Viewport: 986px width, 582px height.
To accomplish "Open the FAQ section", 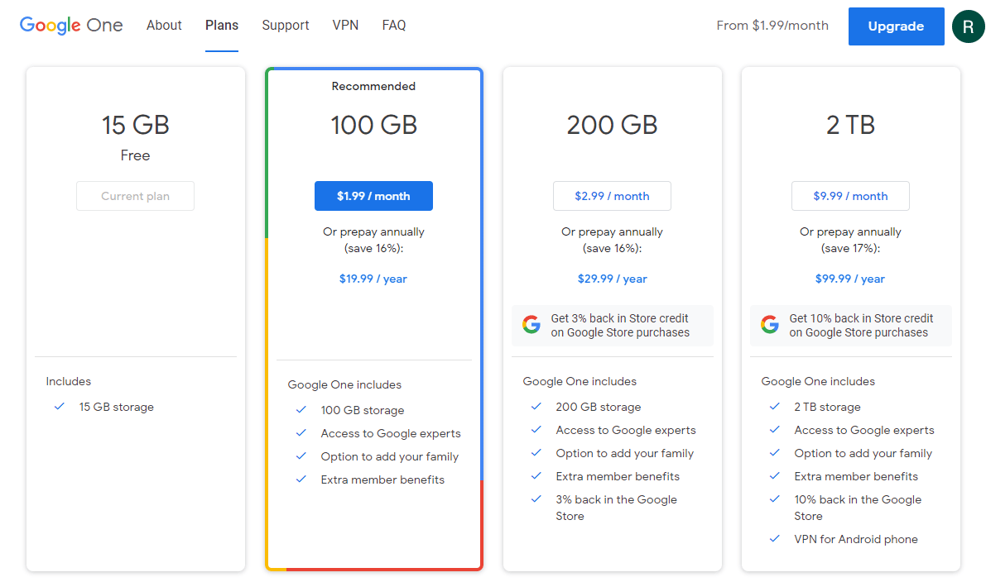I will pos(394,25).
